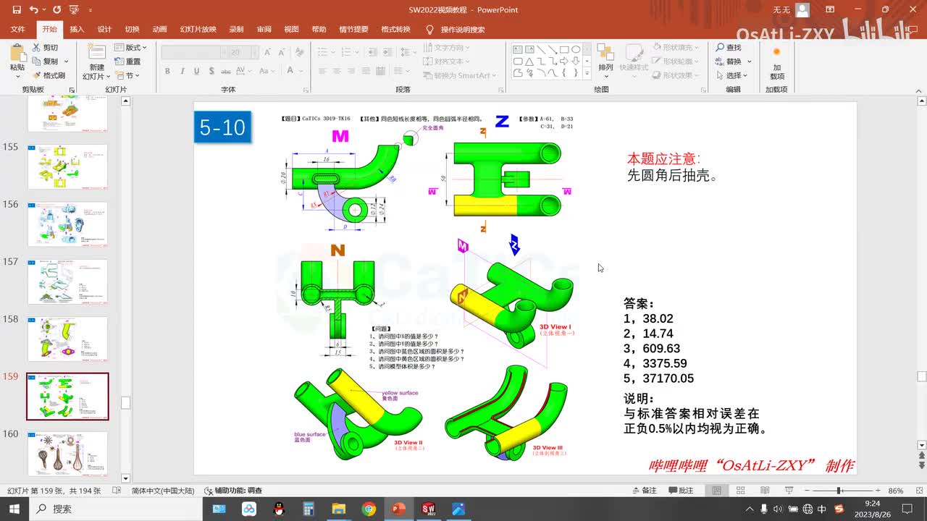Click the Replace (替换) icon

(x=720, y=62)
